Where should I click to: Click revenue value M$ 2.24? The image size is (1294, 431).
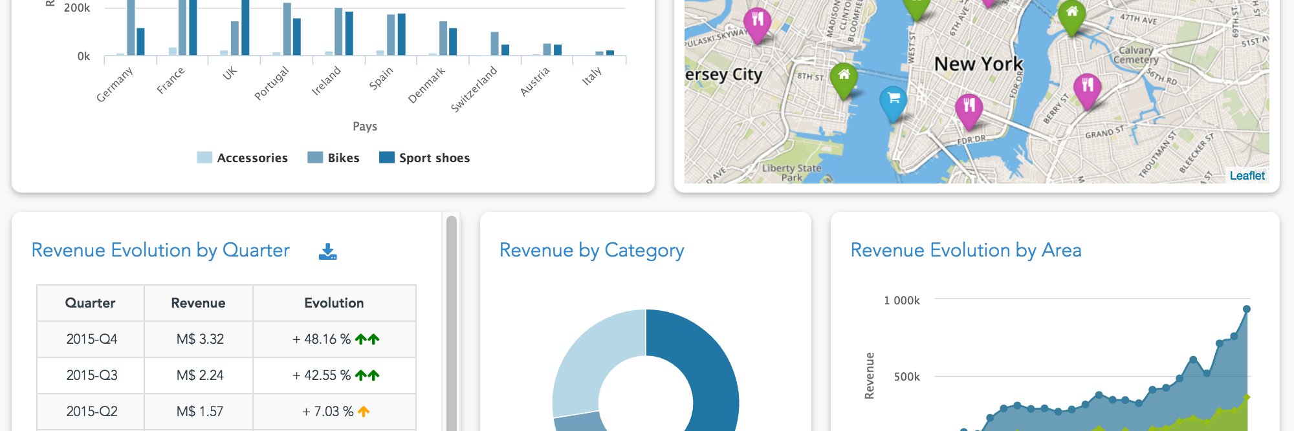[200, 375]
